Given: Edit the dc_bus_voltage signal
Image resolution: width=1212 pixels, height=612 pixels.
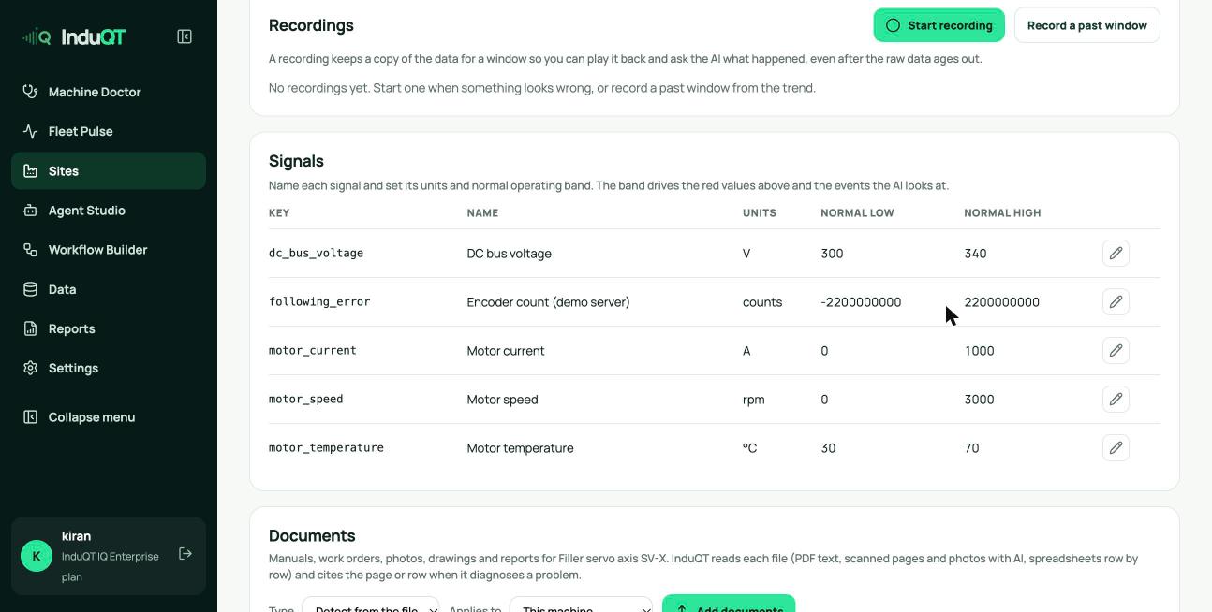Looking at the screenshot, I should (x=1116, y=253).
